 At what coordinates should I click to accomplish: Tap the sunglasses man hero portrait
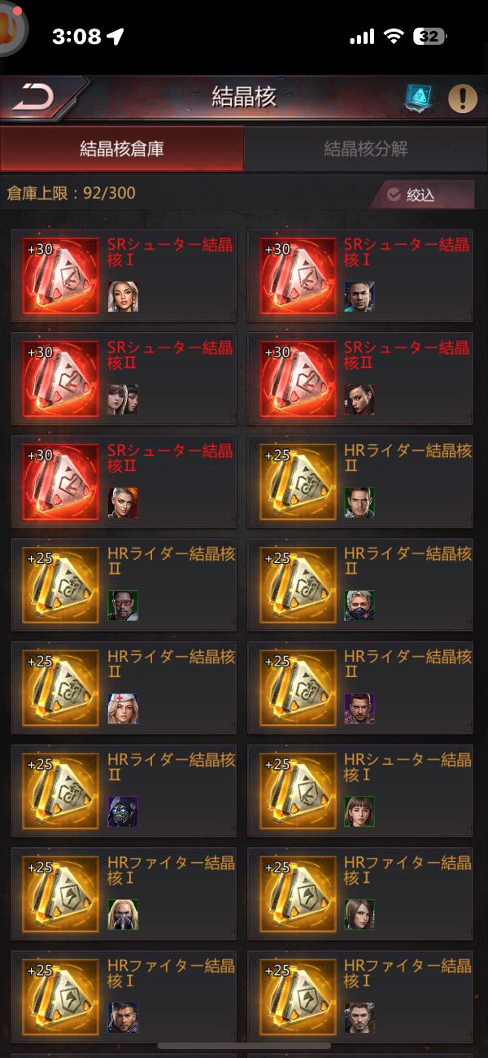(x=124, y=606)
